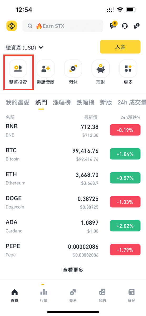
Task: Open the 更多 more services shortcut
Action: (x=128, y=72)
